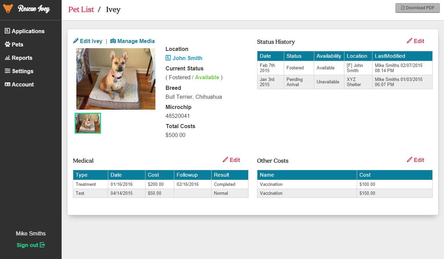Image resolution: width=444 pixels, height=259 pixels.
Task: Click the camera icon beside Manage Media
Action: tap(113, 41)
